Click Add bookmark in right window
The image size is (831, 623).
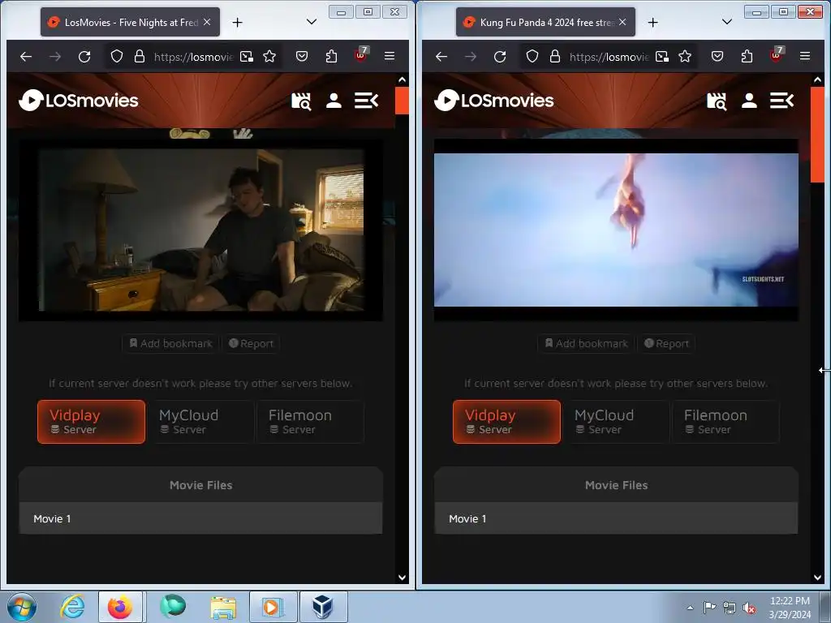586,343
